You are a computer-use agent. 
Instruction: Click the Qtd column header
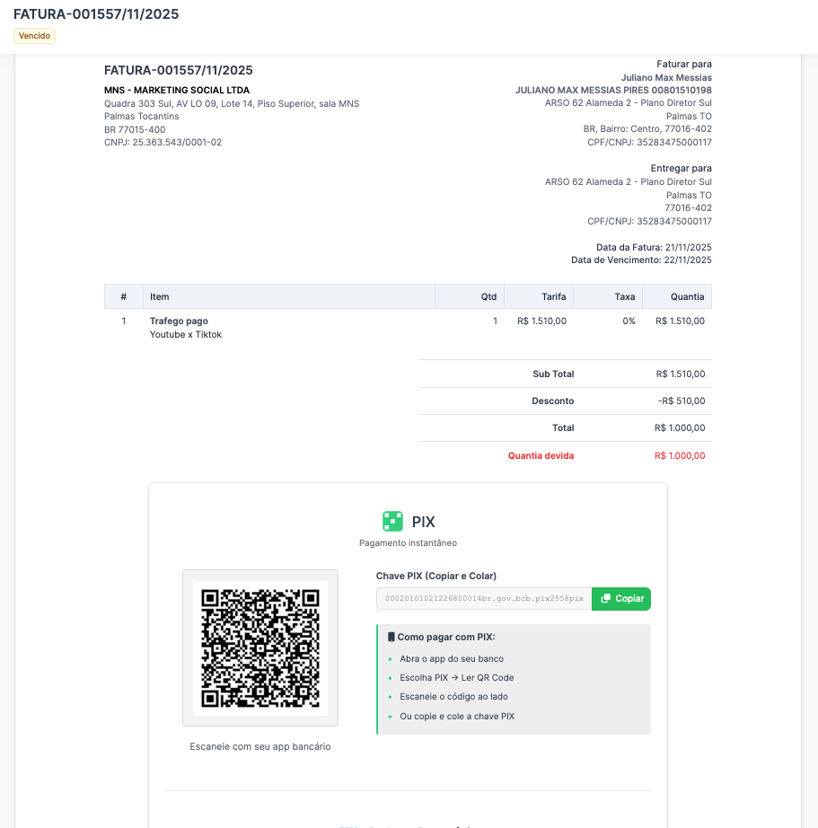click(x=488, y=296)
